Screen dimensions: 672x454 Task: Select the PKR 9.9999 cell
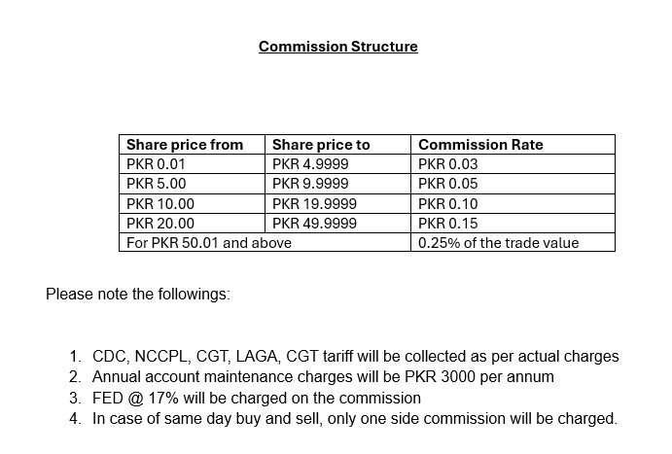tap(310, 184)
